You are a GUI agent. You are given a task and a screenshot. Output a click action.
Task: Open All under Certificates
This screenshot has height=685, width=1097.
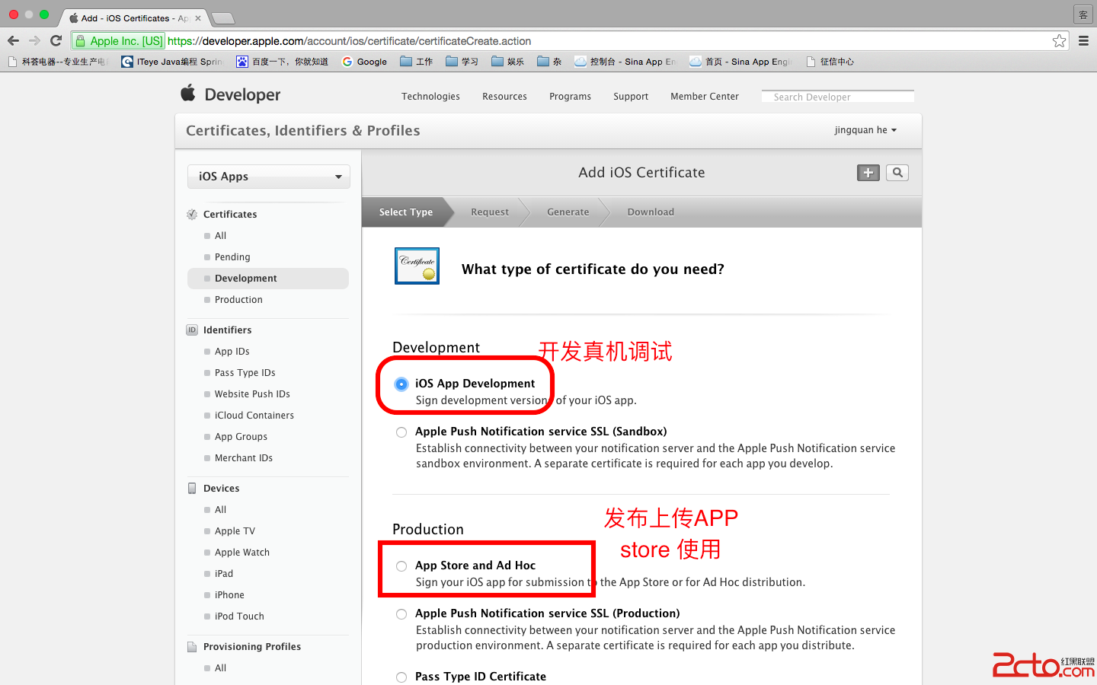point(220,236)
